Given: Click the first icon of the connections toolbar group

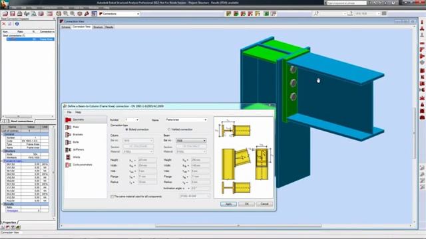Looking at the screenshot, I should tap(229, 13).
